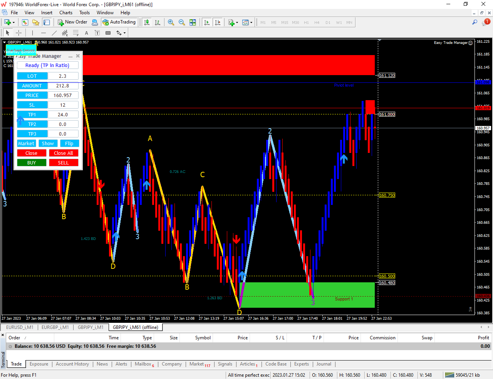Select the trendline drawing tool

pos(54,33)
